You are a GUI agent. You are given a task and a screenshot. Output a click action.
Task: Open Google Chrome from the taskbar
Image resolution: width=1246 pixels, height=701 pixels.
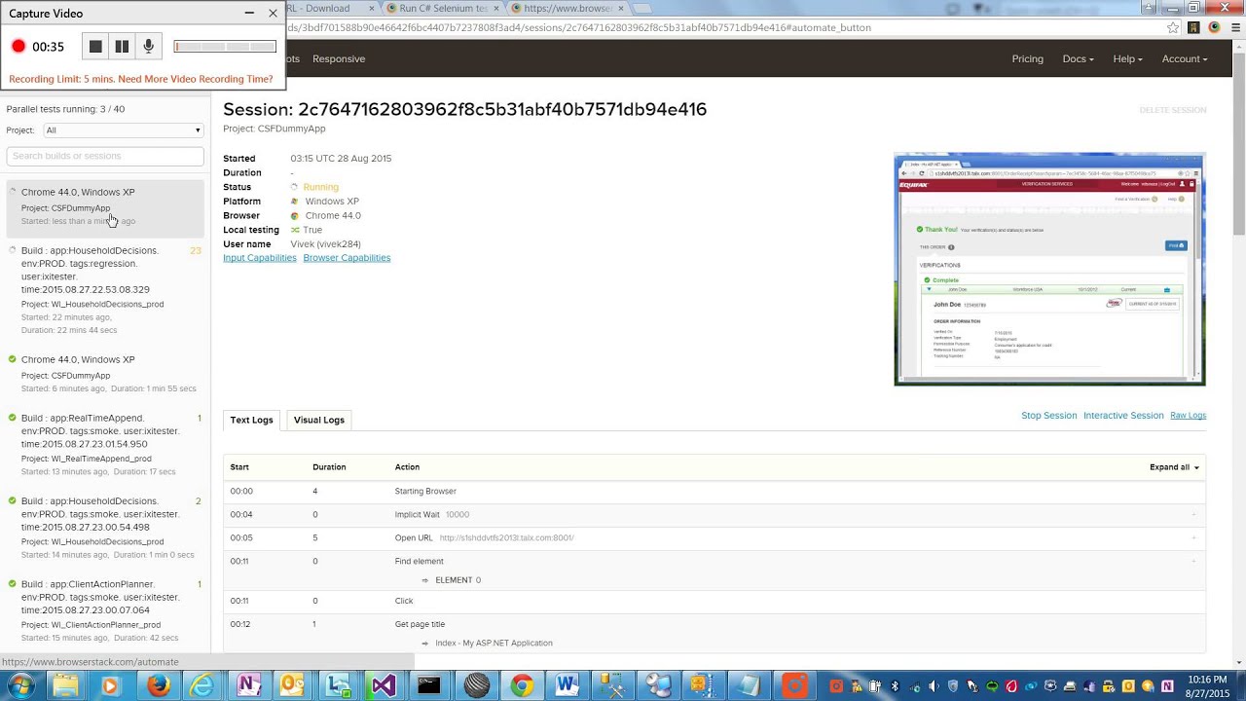522,685
